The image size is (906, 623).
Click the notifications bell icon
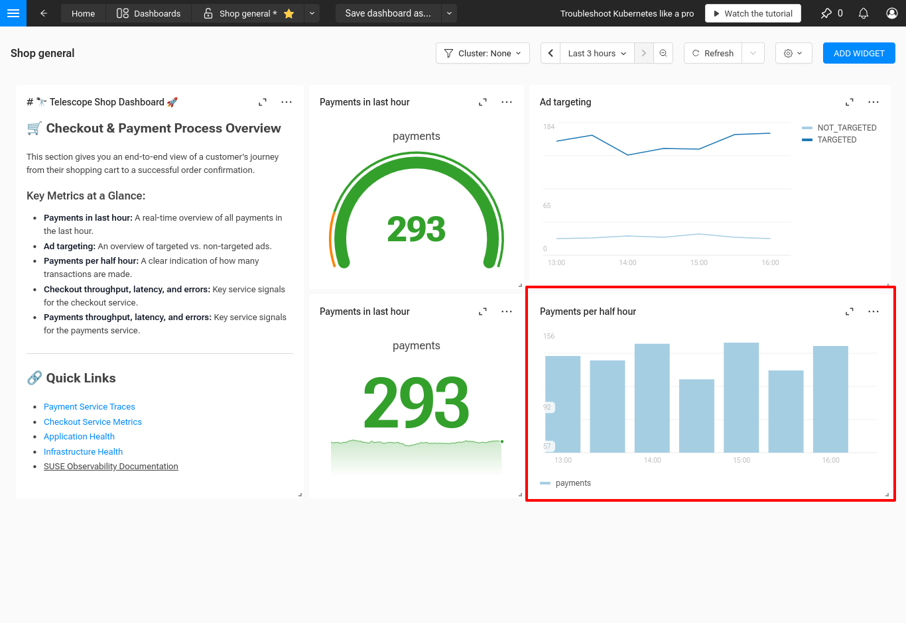(x=863, y=13)
